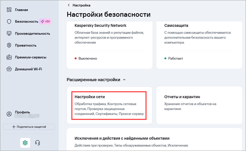Screen dimensions: 246x151
Task: Open the Самозащита card
Action: point(199,45)
